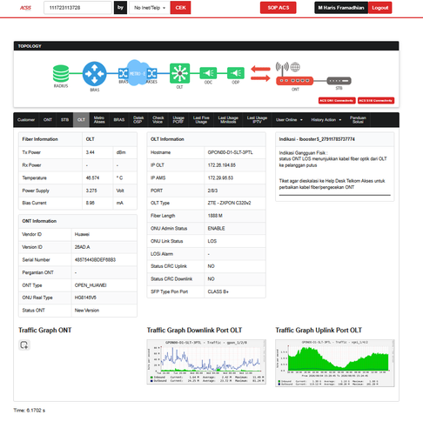Select the Vendor ID value Huawei
The image size is (423, 435).
(x=82, y=234)
